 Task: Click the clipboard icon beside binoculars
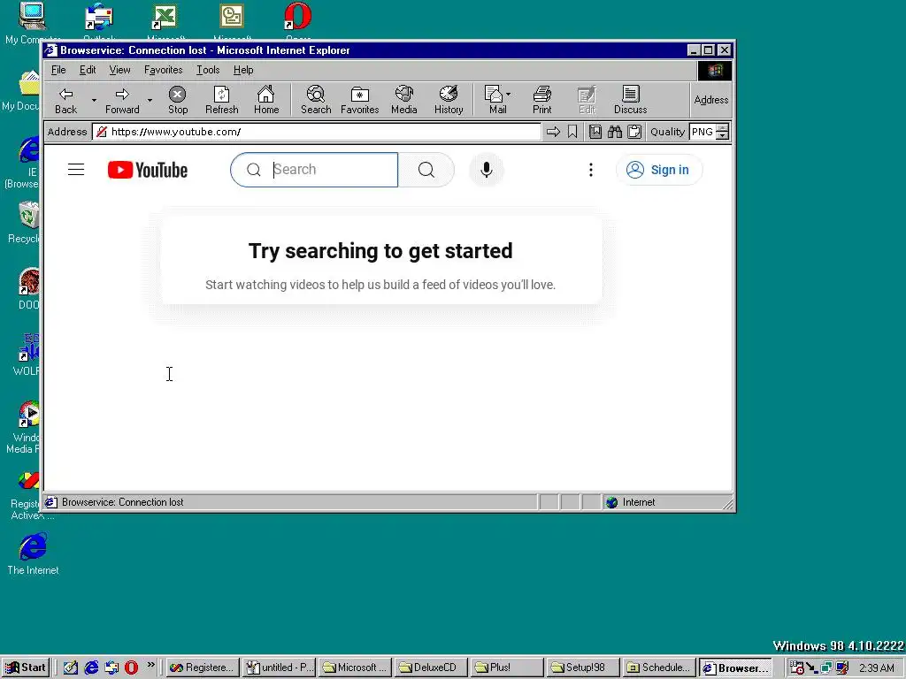click(x=634, y=133)
